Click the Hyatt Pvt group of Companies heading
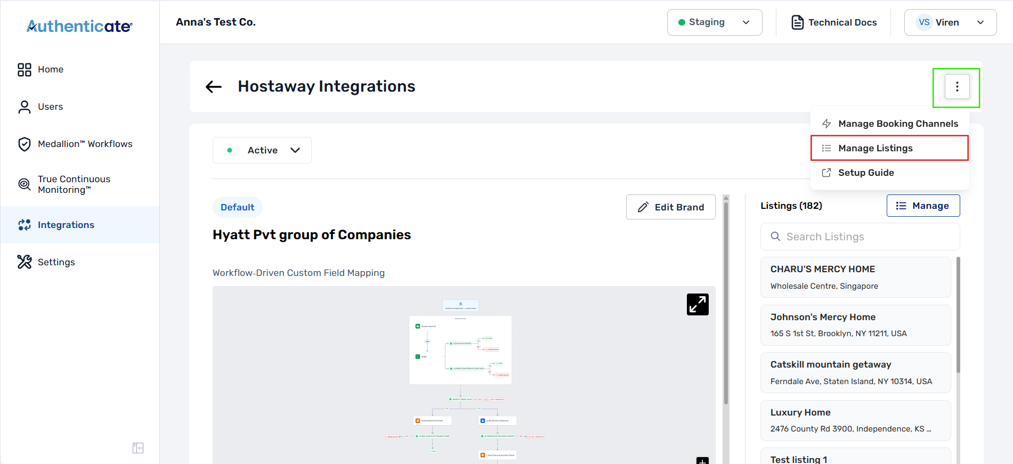The width and height of the screenshot is (1013, 464). click(312, 235)
